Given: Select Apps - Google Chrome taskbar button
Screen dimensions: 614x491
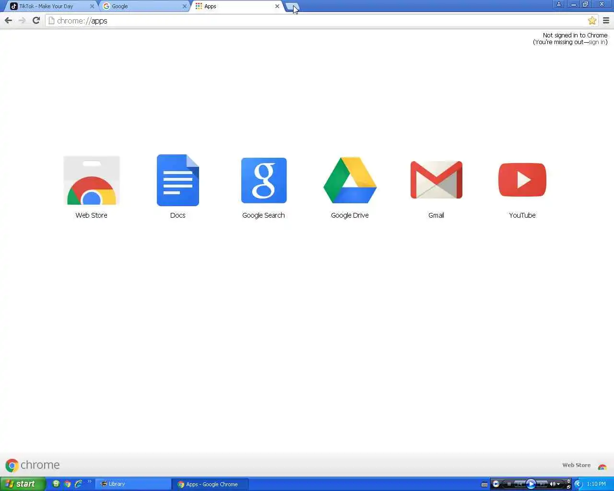Looking at the screenshot, I should [211, 484].
